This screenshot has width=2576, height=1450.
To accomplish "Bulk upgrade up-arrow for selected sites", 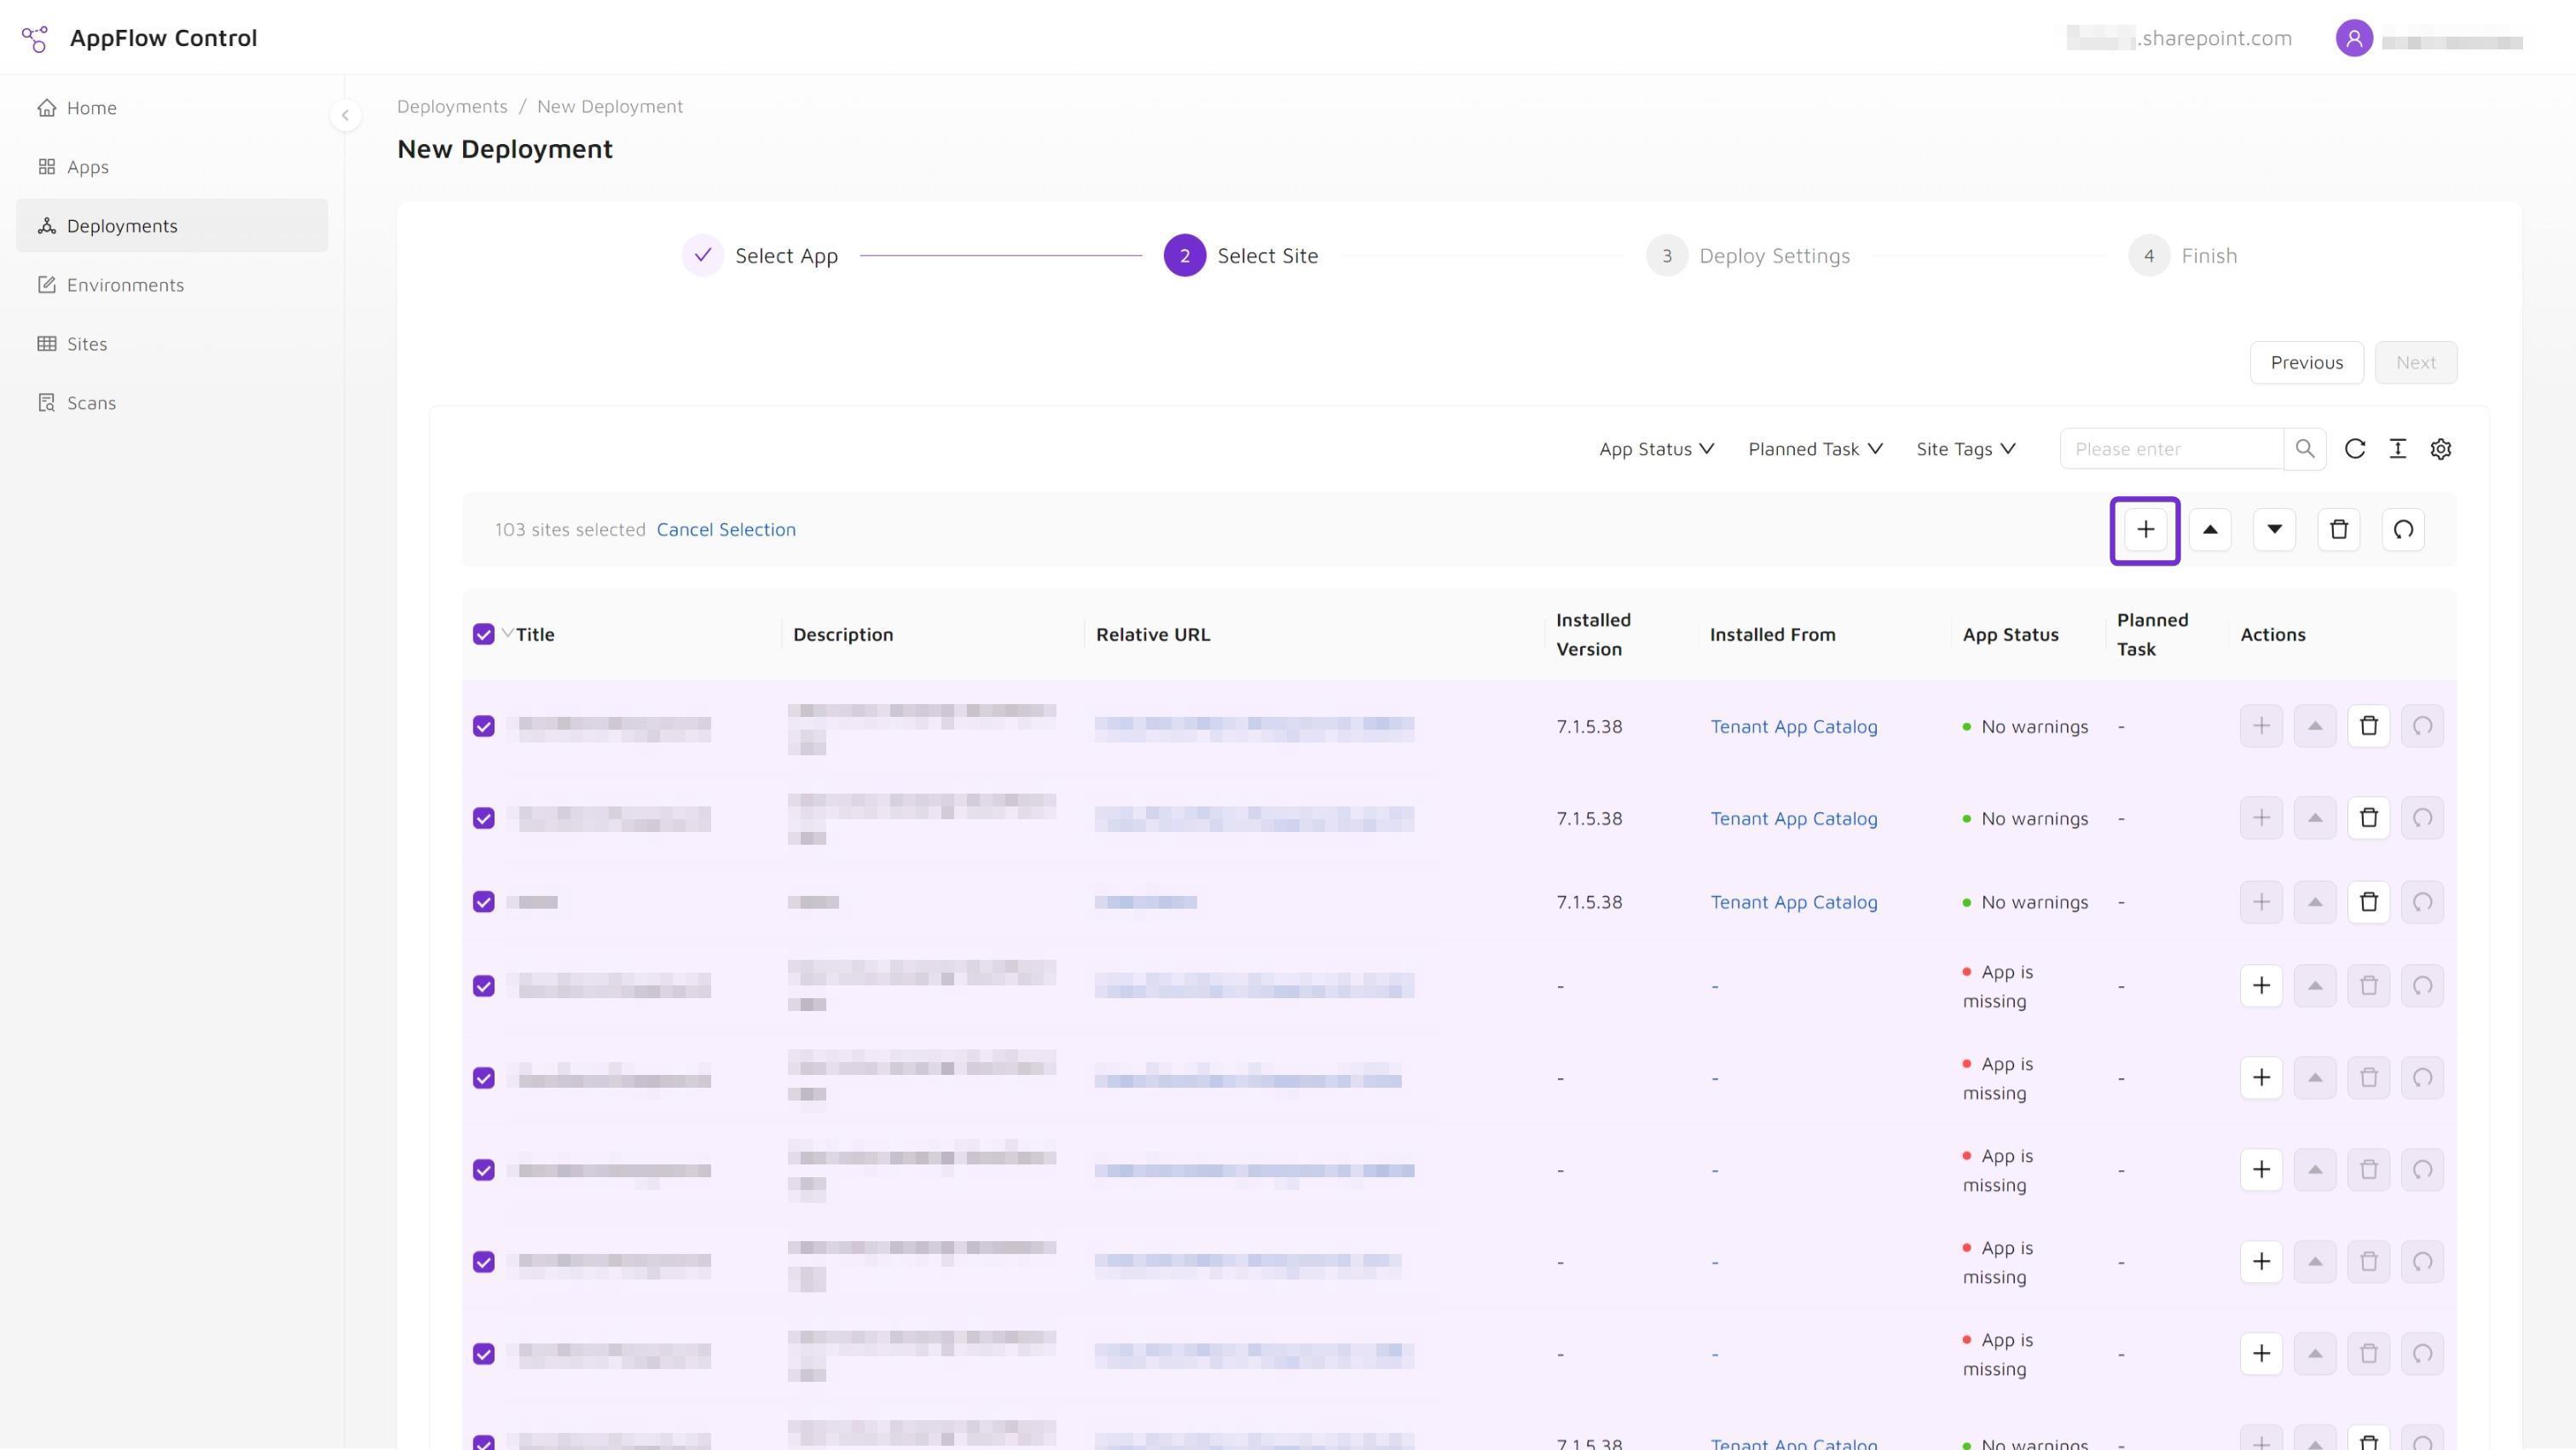I will point(2210,530).
